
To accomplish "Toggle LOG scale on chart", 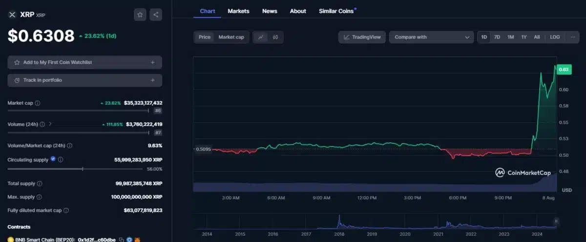I will (x=555, y=37).
